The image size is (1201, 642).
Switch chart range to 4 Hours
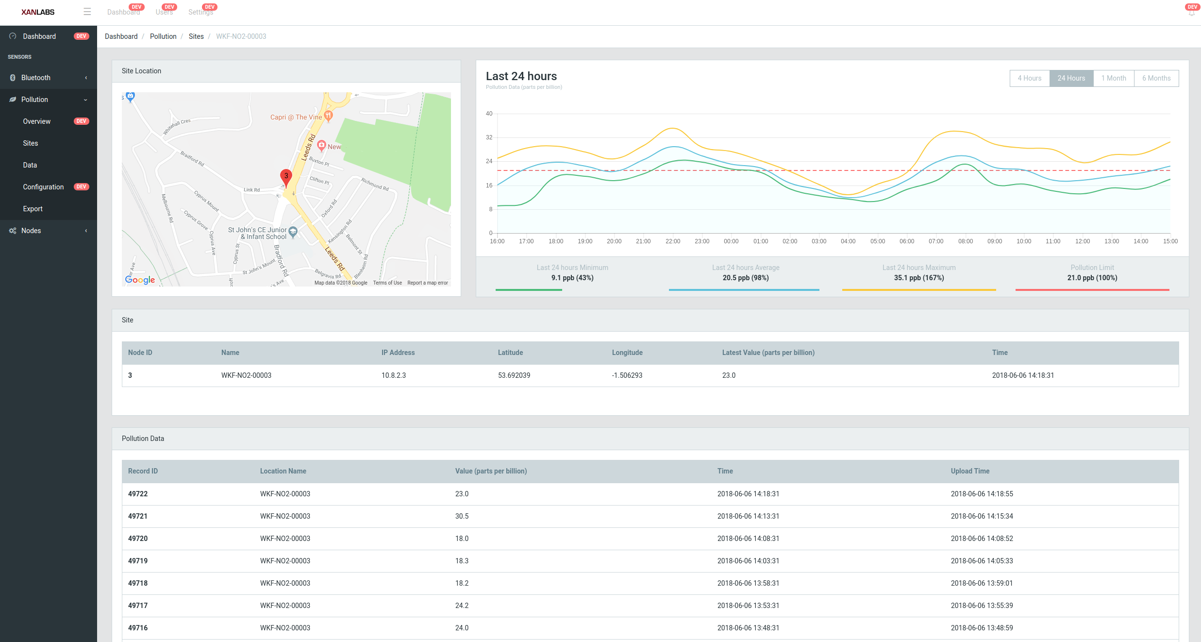(x=1029, y=78)
